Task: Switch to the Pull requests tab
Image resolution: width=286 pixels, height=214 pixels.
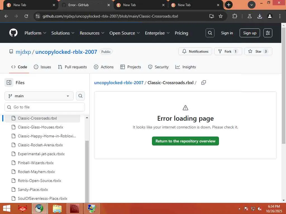Action: 72,67
